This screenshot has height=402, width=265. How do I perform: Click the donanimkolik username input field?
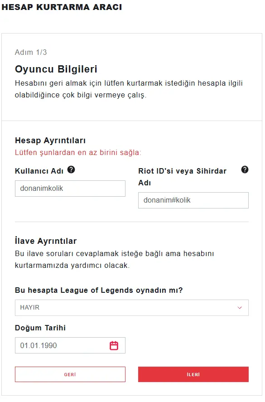pos(70,188)
